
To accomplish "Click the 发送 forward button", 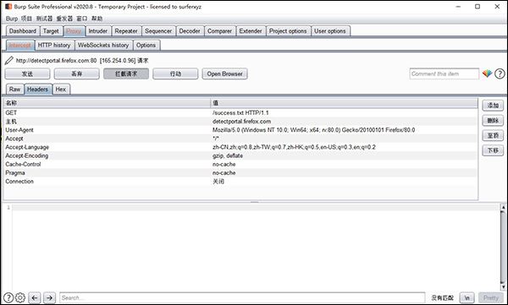I will [28, 74].
